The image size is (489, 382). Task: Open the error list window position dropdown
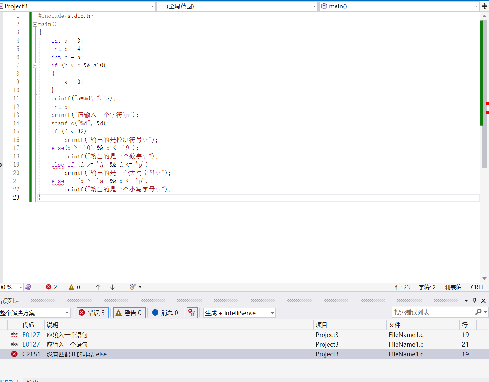[466, 301]
